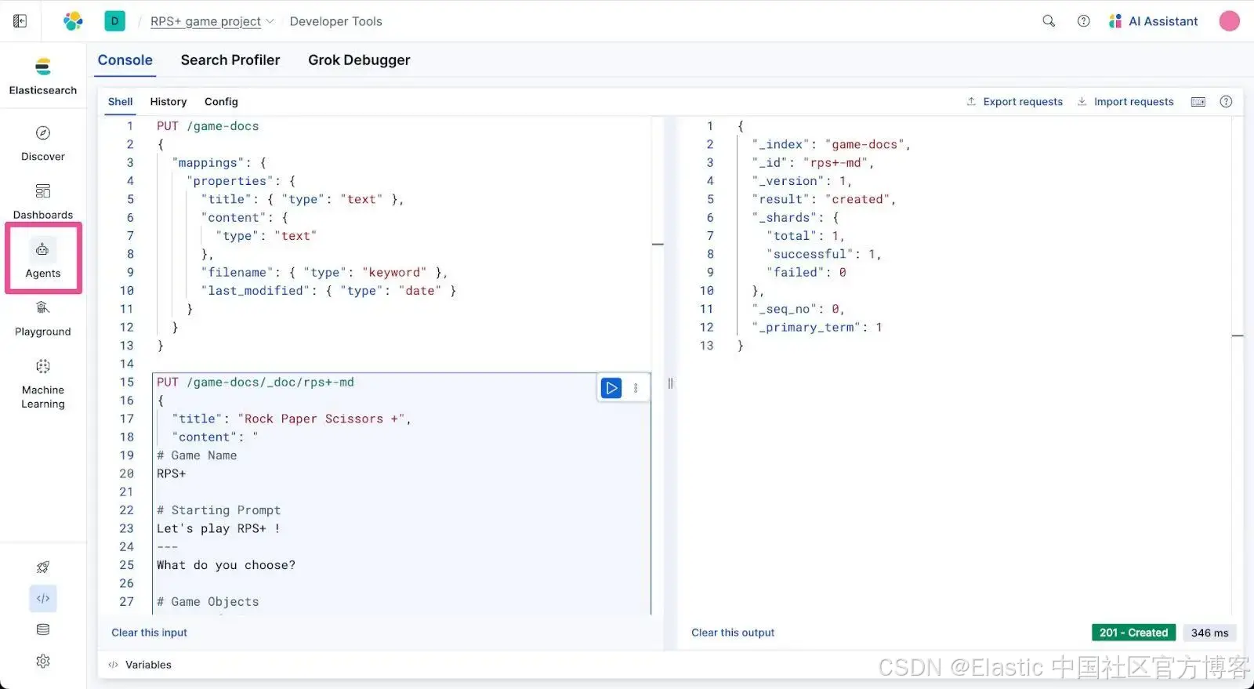Select the History tab

169,102
